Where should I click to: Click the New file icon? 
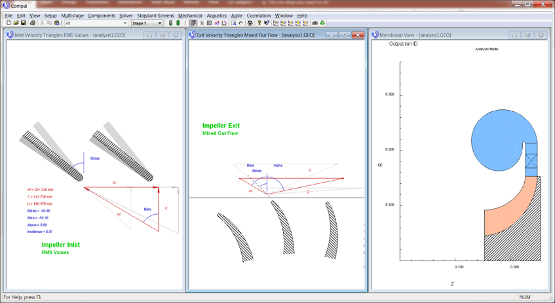pos(9,23)
